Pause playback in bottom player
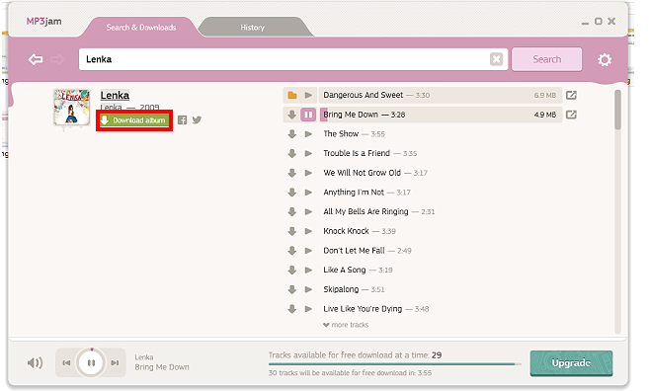 pos(92,363)
